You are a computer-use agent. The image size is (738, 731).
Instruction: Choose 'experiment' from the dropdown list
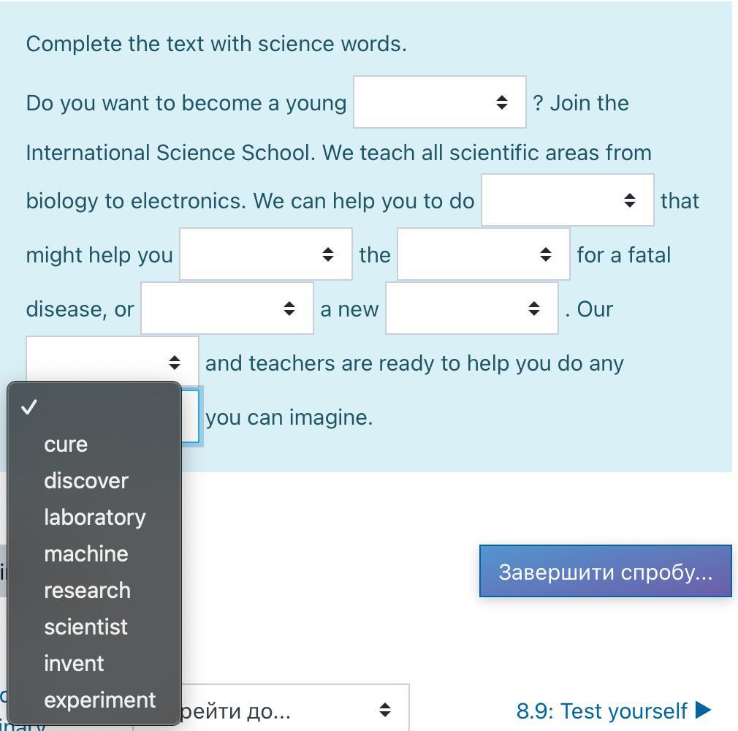pos(99,700)
